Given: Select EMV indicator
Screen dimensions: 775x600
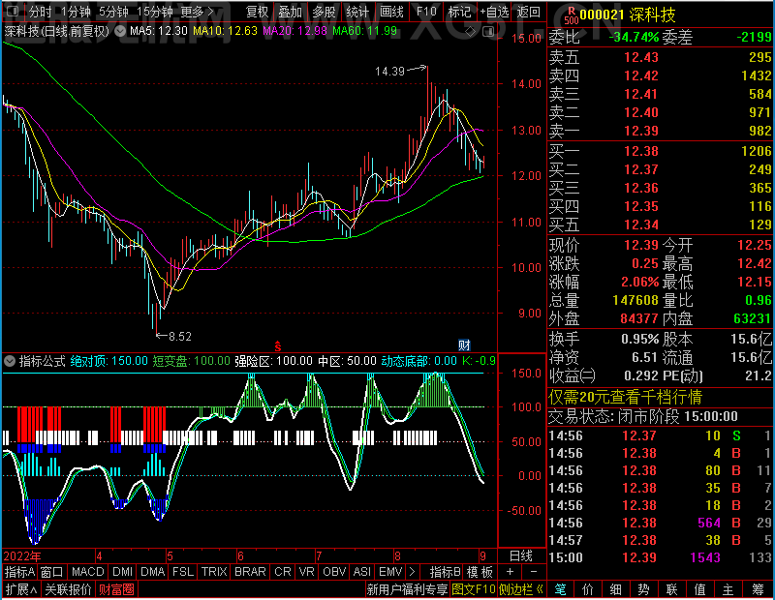Looking at the screenshot, I should pos(390,572).
